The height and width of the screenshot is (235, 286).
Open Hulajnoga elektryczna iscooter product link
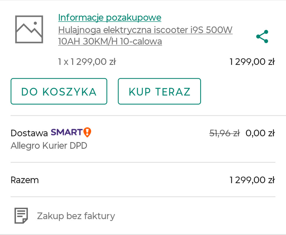(145, 30)
